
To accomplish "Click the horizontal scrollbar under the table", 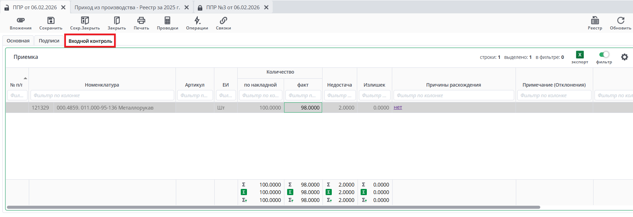I will point(273,207).
